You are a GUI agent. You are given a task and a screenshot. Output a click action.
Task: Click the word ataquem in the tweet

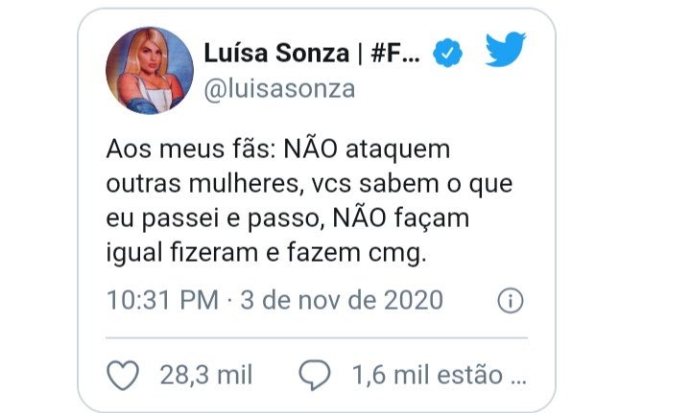point(398,149)
